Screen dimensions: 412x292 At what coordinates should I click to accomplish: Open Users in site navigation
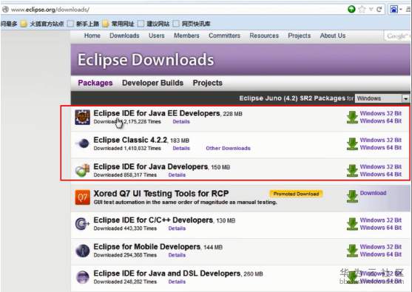[x=157, y=35]
